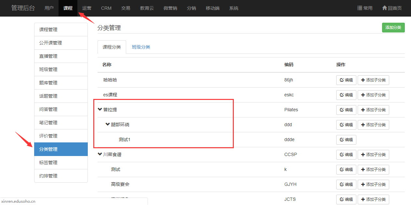Click edit pencil icon for 哈哈哈 row

coord(341,80)
